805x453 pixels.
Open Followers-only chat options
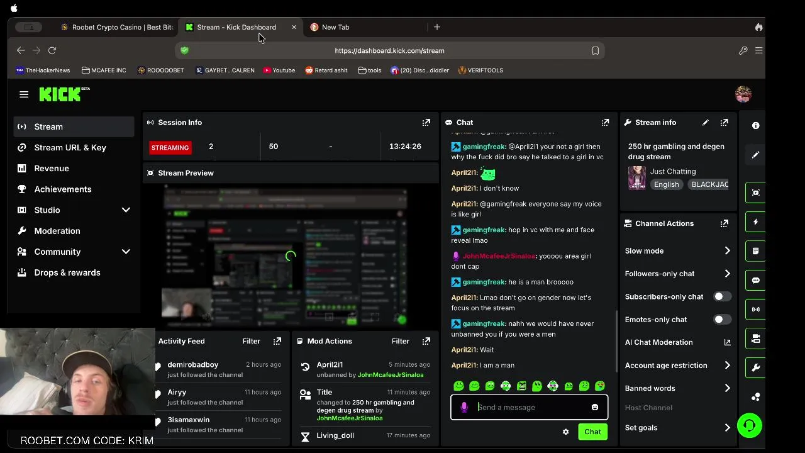tap(678, 274)
